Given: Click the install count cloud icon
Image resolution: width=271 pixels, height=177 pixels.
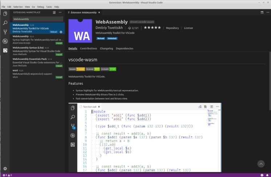Looking at the screenshot, I should pyautogui.click(x=130, y=28).
